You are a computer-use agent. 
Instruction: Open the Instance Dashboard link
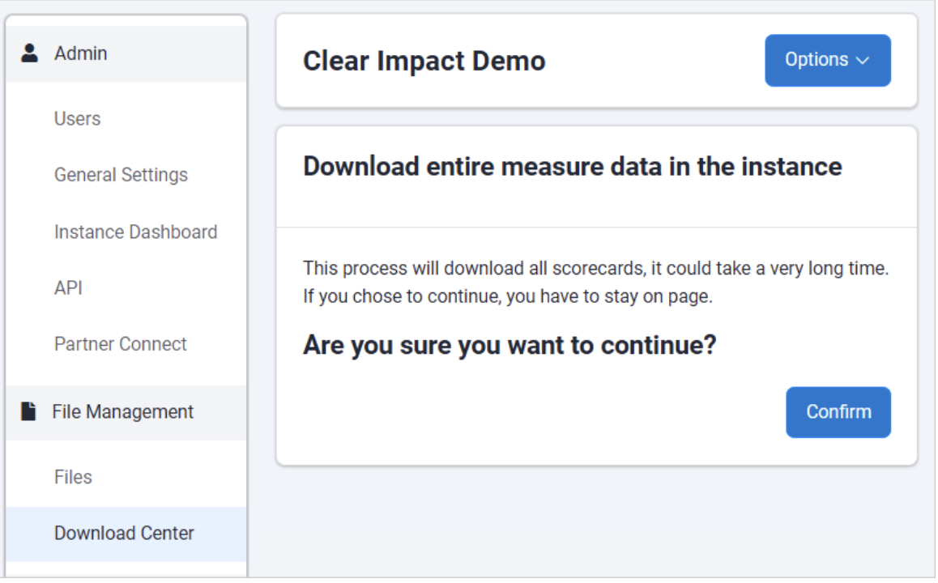point(135,232)
